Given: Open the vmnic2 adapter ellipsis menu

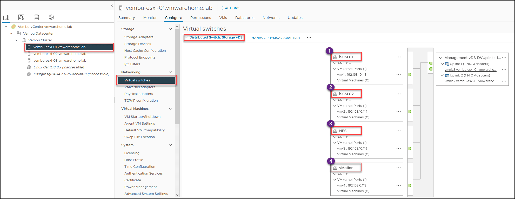Looking at the screenshot, I should tap(504, 81).
